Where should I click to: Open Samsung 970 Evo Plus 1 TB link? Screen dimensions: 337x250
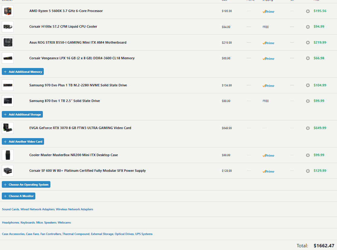(x=78, y=85)
